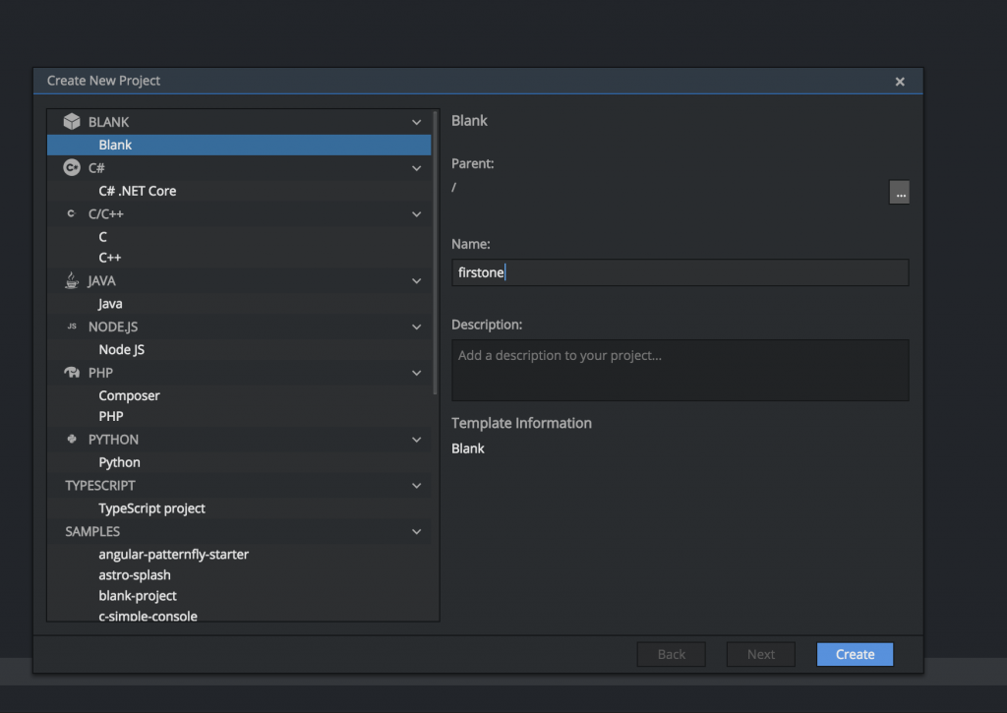Collapse the TYPESCRIPT category chevron
Viewport: 1007px width, 713px height.
[416, 485]
